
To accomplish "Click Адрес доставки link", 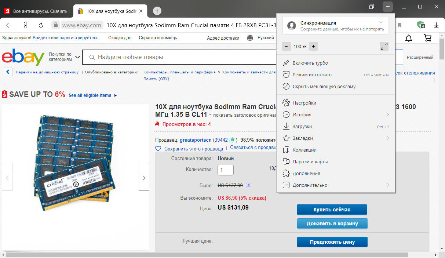I will (x=223, y=38).
